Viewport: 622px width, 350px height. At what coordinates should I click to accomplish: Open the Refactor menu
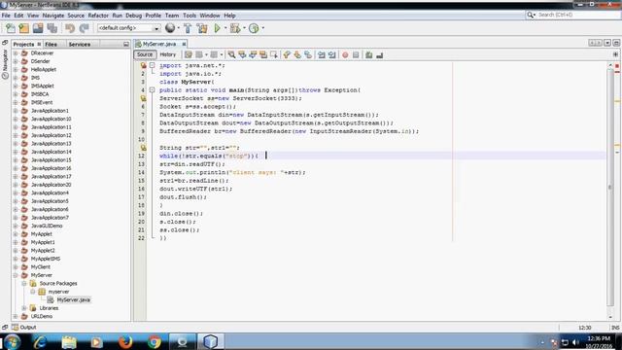click(x=98, y=16)
